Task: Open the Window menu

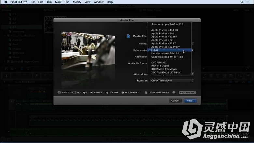Action: click(98, 2)
